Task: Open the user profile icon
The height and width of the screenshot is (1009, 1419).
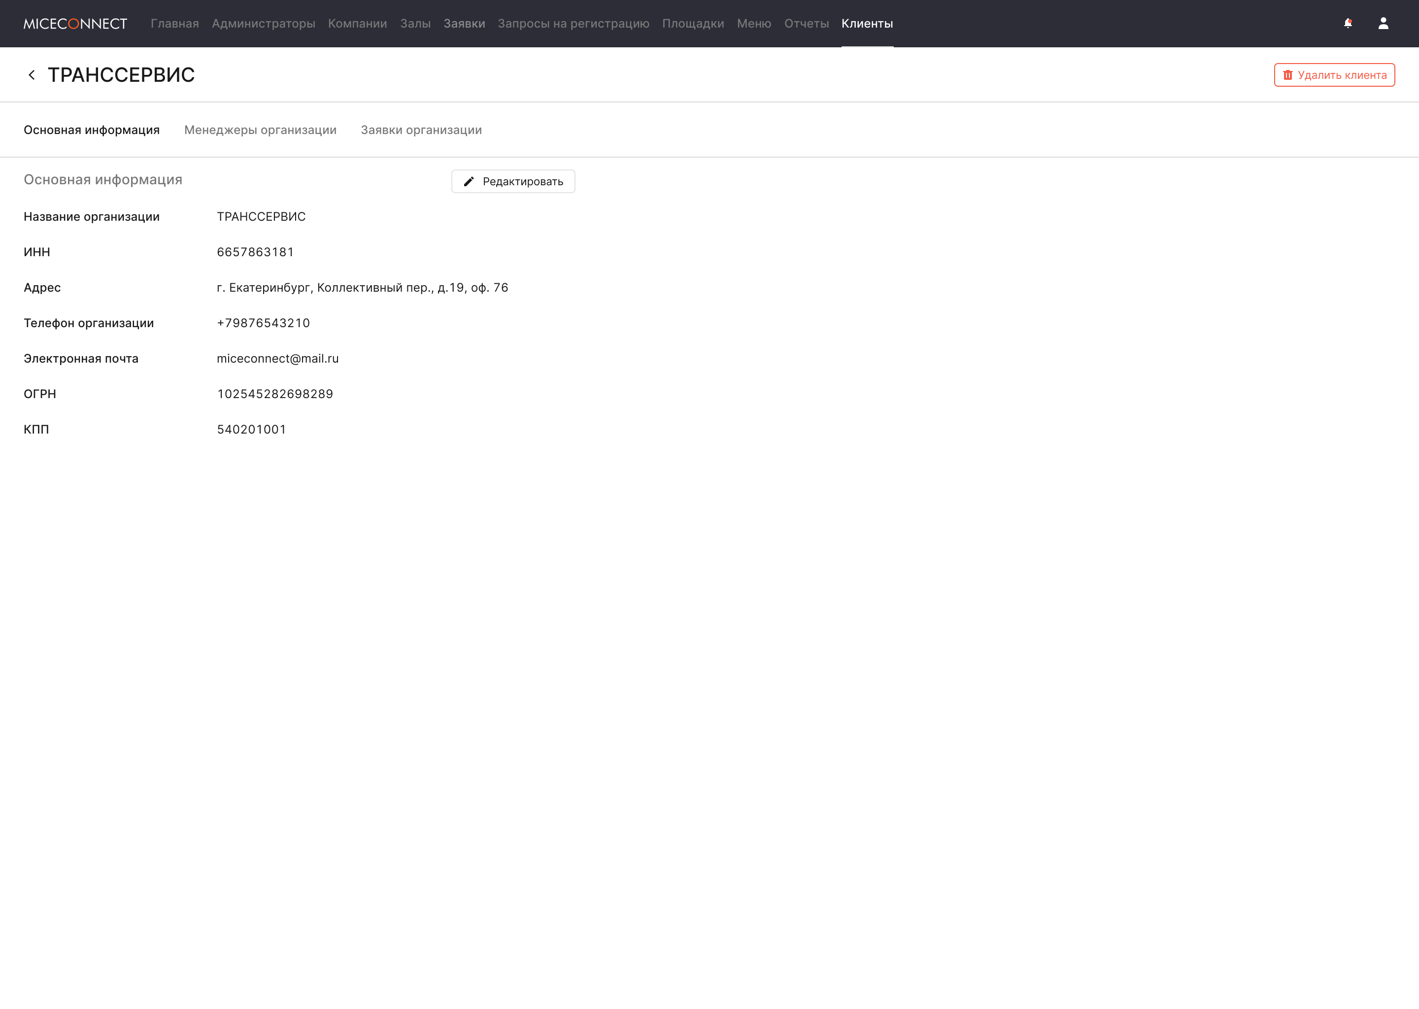Action: [1383, 24]
